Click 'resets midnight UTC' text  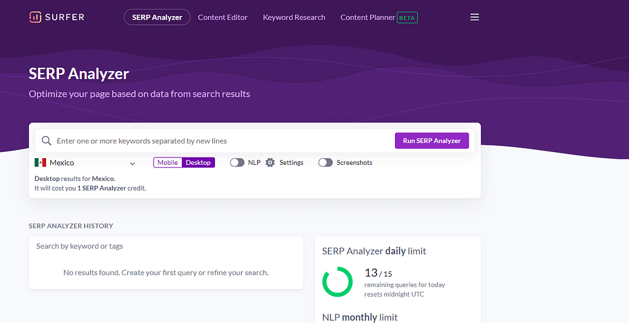click(x=394, y=294)
